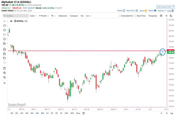Image resolution: width=176 pixels, height=116 pixels.
Task: Activate the magnet snap tool
Action: [4, 49]
